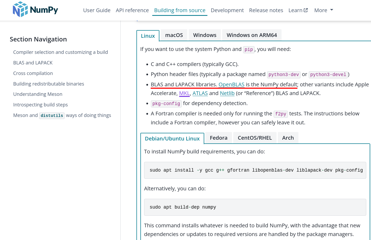Choose the Debian/Ubuntu Linux tab
The height and width of the screenshot is (240, 371).
click(172, 139)
